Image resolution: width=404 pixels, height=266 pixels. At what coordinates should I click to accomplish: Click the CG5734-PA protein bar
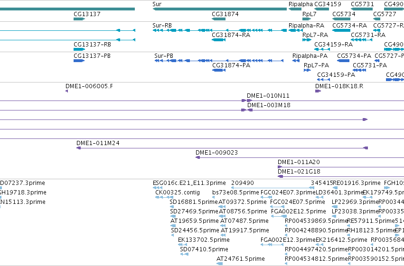click(343, 61)
